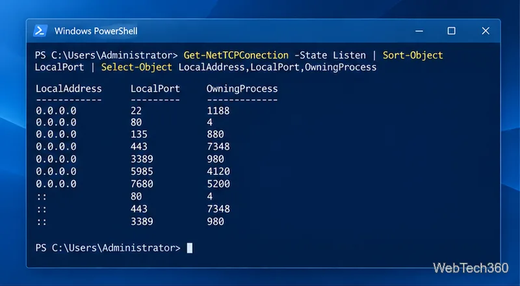Click owning process 5200
This screenshot has width=520, height=286.
point(218,184)
